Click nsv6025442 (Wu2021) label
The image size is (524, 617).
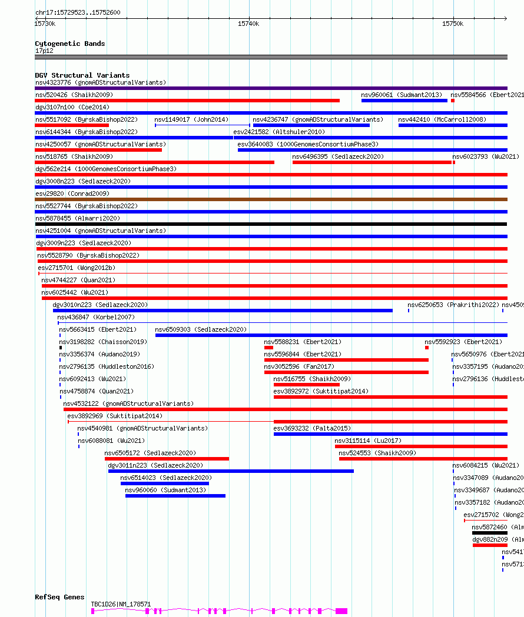pyautogui.click(x=75, y=293)
